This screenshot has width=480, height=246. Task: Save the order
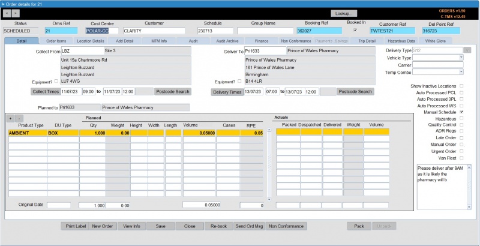[160, 226]
